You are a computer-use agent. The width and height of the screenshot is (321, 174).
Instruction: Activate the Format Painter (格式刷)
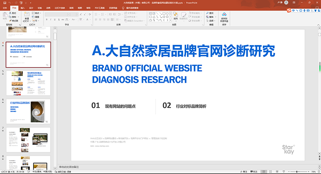14,21
